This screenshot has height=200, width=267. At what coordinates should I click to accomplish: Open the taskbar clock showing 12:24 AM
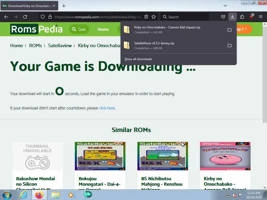[254, 195]
